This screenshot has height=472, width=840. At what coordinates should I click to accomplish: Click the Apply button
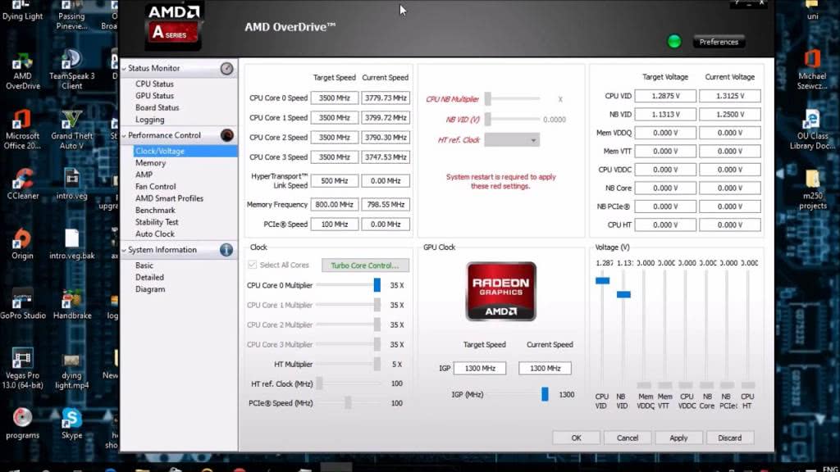point(678,438)
